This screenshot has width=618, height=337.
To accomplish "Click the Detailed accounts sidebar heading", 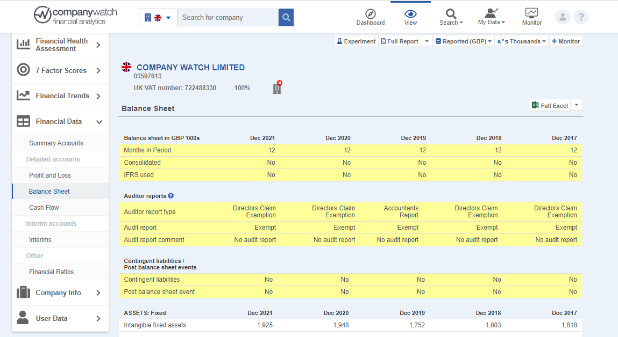I will click(x=53, y=159).
